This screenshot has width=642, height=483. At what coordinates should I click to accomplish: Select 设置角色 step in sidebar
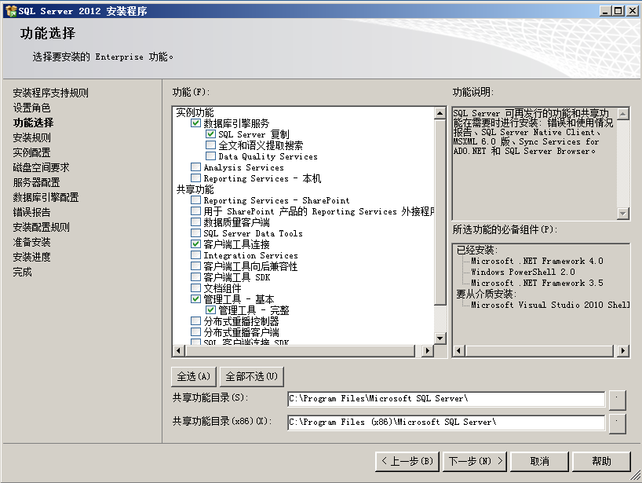31,108
